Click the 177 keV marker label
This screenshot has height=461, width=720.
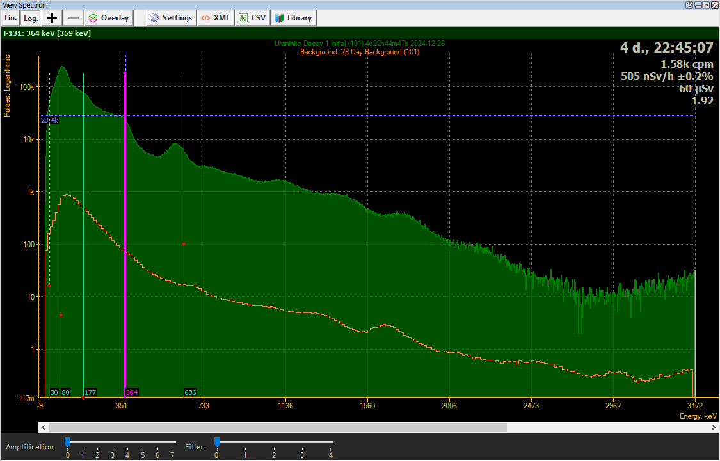click(x=90, y=392)
